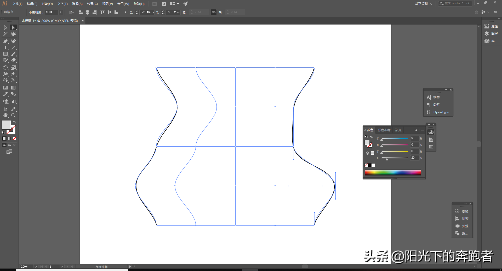Select the Direct Selection tool
The height and width of the screenshot is (271, 502).
[13, 27]
